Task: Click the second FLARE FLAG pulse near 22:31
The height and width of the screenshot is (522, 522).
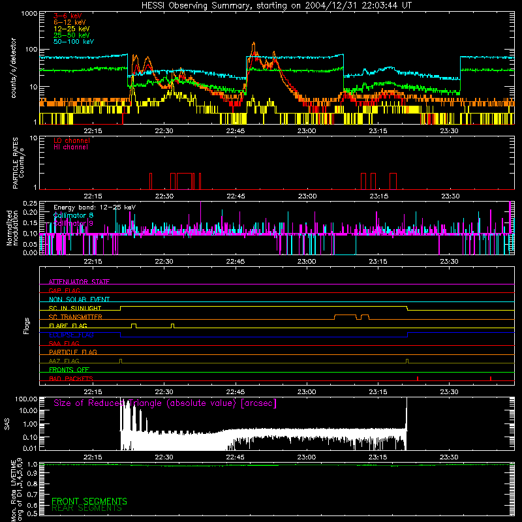Action: (x=172, y=326)
